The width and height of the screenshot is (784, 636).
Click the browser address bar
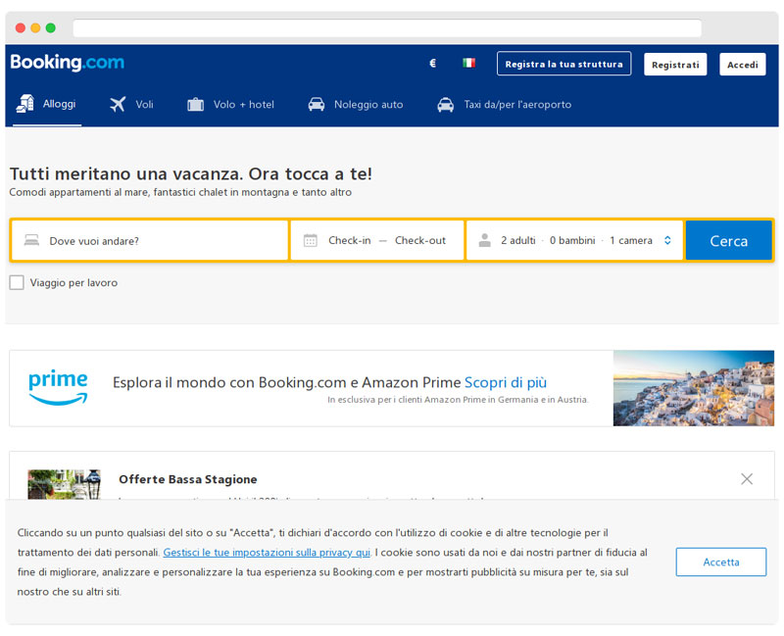pyautogui.click(x=387, y=28)
